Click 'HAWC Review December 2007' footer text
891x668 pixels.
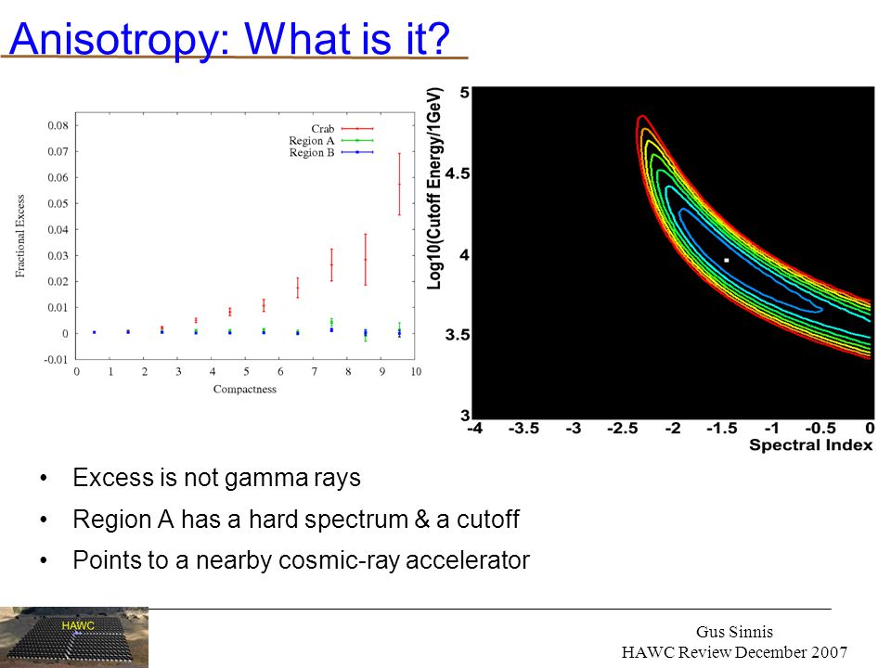coord(734,652)
